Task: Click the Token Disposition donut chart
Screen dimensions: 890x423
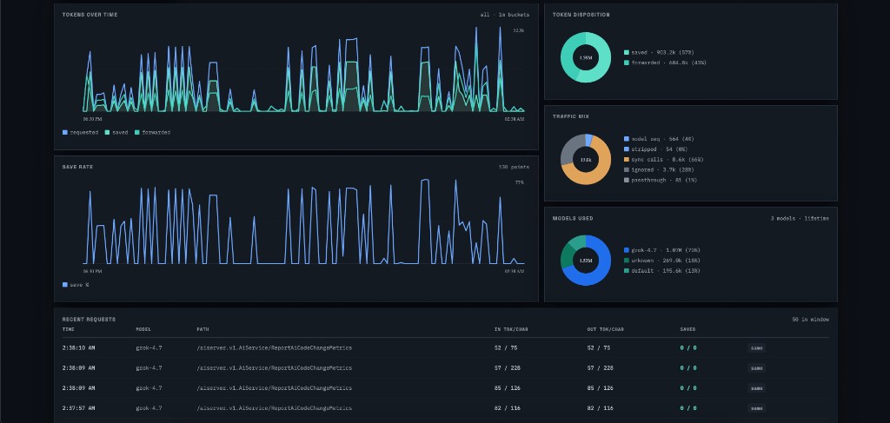Action: [x=585, y=57]
